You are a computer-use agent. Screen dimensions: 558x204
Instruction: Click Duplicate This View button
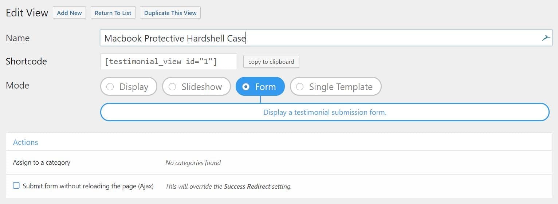170,13
